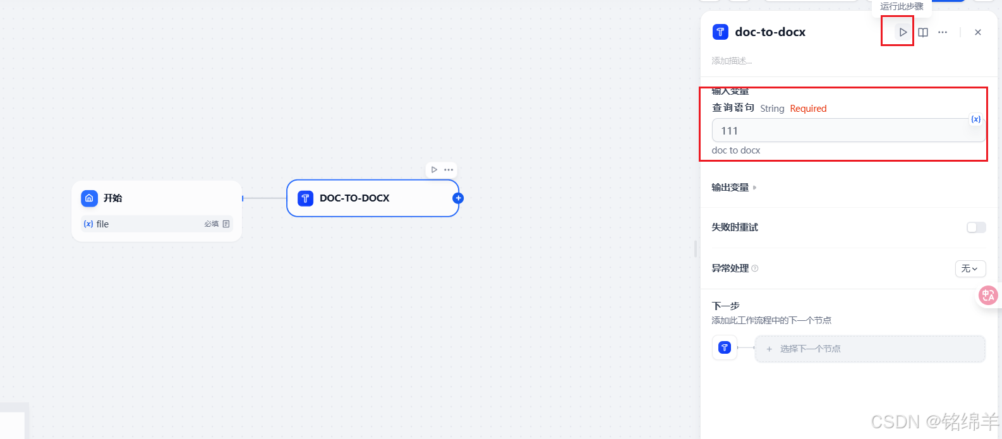The height and width of the screenshot is (439, 1002).
Task: Run this step with the play icon in the panel header
Action: point(903,32)
